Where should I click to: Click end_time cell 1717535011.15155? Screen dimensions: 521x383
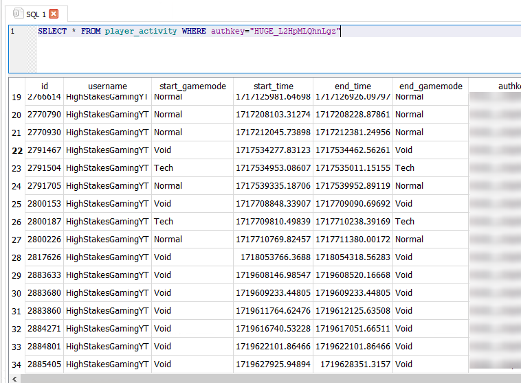(353, 168)
